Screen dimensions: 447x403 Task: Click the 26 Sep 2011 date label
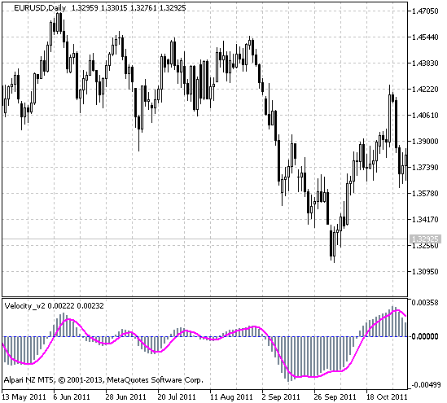pos(335,397)
